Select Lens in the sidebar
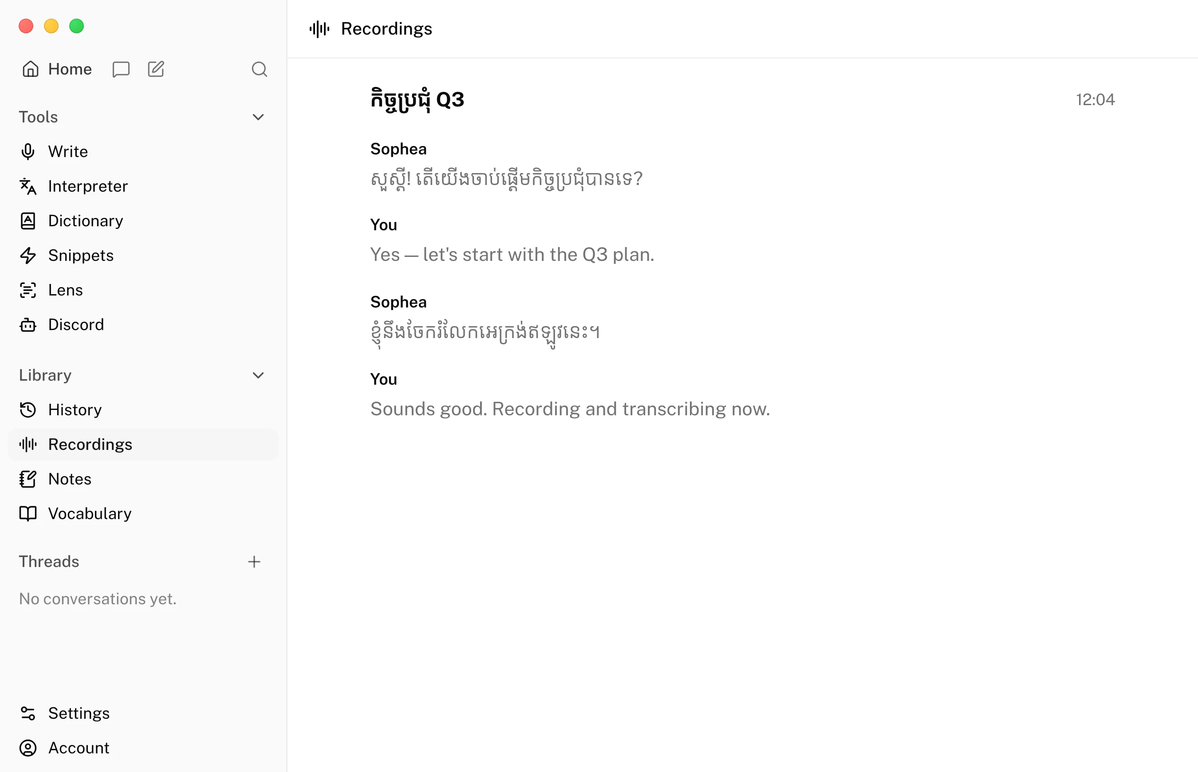This screenshot has height=772, width=1198. click(x=143, y=290)
